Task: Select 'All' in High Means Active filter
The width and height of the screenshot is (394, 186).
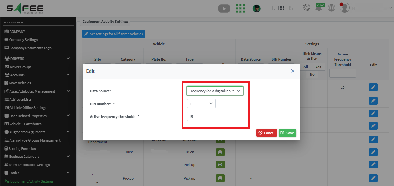Action: pos(306,67)
